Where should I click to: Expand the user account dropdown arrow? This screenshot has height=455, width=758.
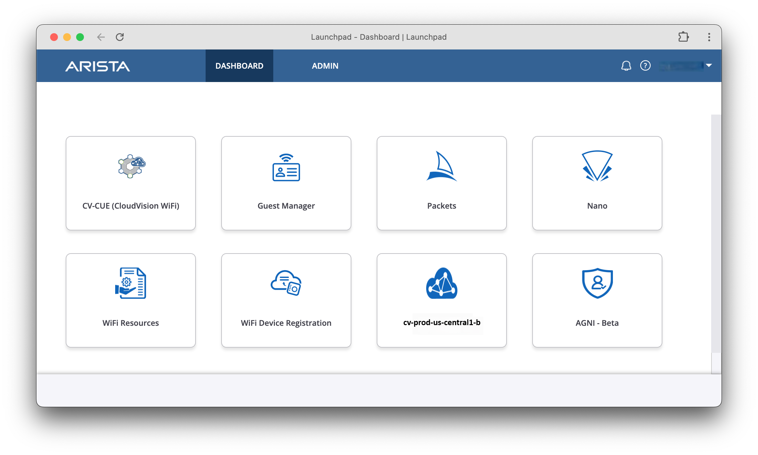[709, 66]
